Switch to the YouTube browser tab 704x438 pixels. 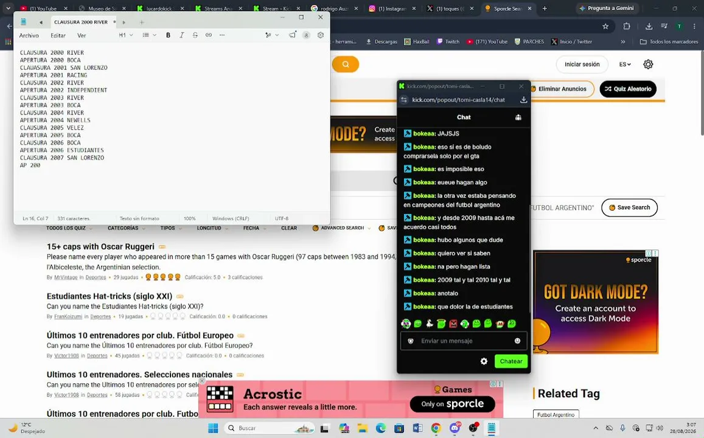pyautogui.click(x=43, y=8)
